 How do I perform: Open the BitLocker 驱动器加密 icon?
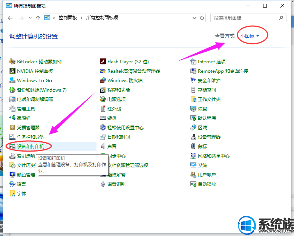pos(12,61)
